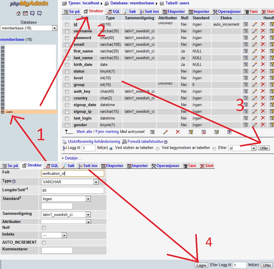Open the 'Se på' tab in top bar
This screenshot has width=274, height=269.
click(x=72, y=12)
